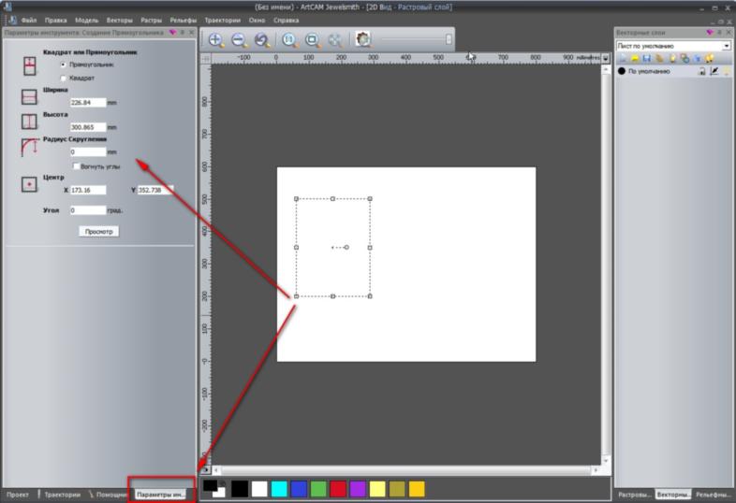Switch to the Растровые tab

(634, 495)
